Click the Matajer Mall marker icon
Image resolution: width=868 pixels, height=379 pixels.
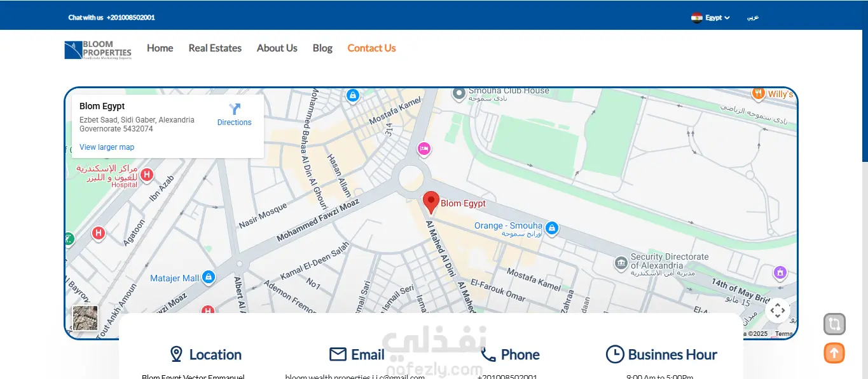[x=209, y=277]
